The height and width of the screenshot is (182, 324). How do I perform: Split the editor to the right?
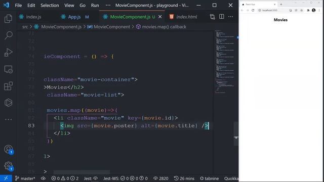pyautogui.click(x=222, y=17)
